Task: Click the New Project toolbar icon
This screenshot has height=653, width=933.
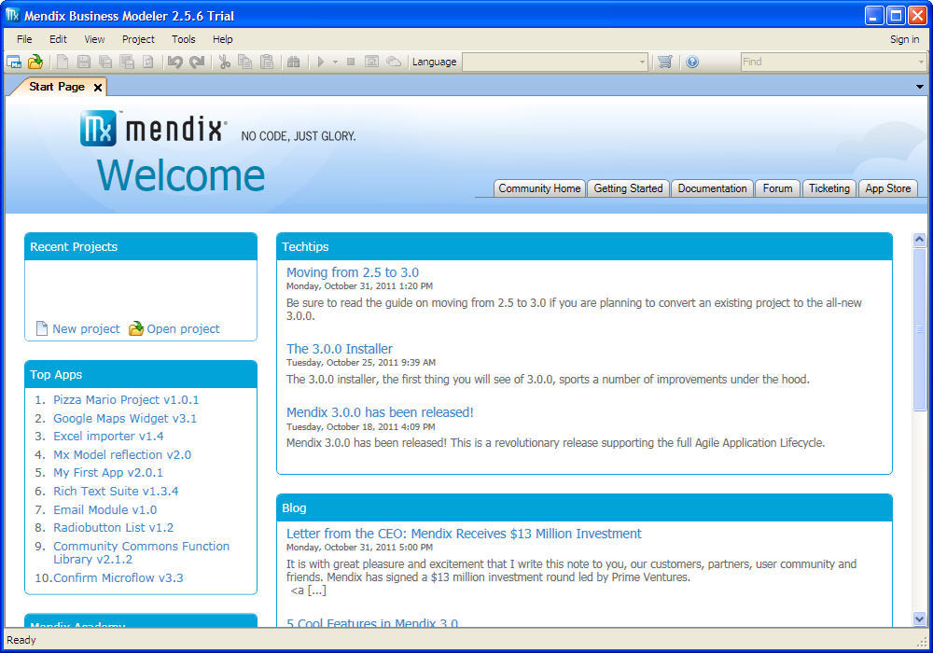Action: click(14, 62)
